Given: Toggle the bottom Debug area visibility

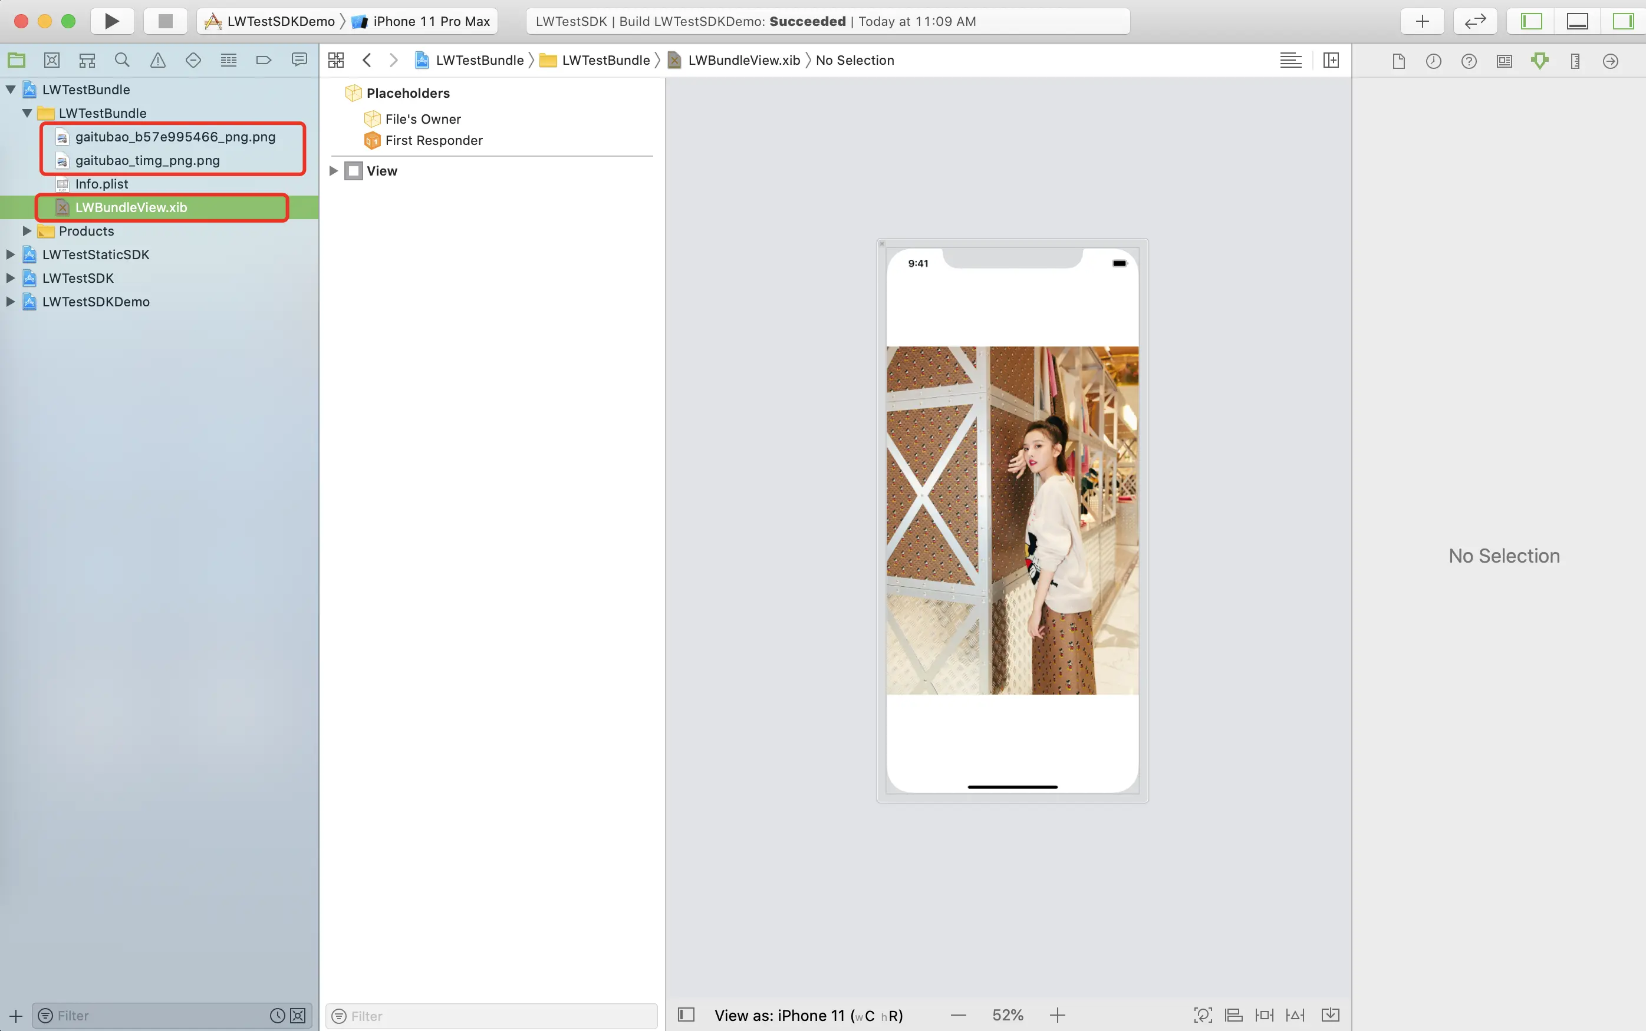Looking at the screenshot, I should coord(1577,21).
